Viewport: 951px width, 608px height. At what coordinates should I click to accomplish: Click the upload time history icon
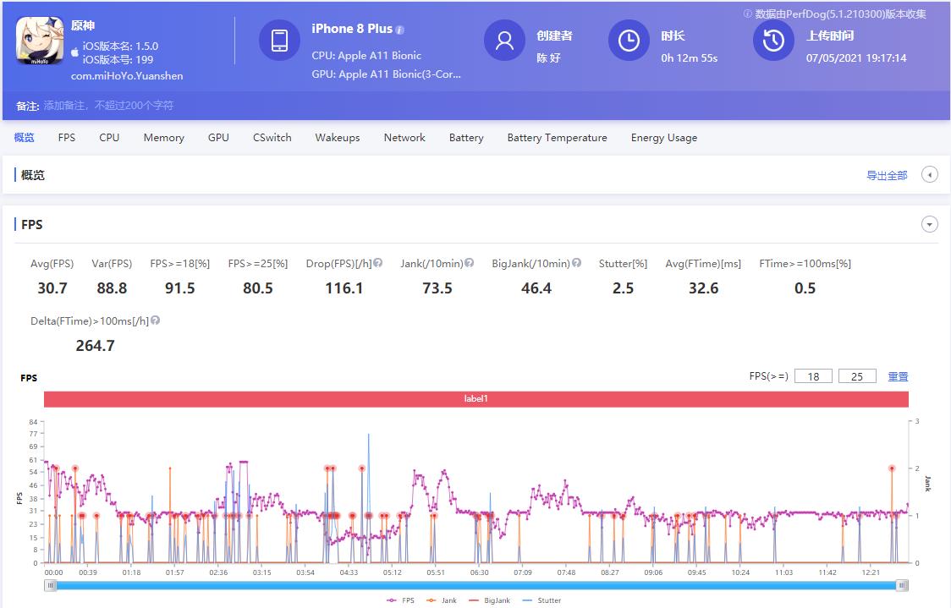[x=773, y=41]
